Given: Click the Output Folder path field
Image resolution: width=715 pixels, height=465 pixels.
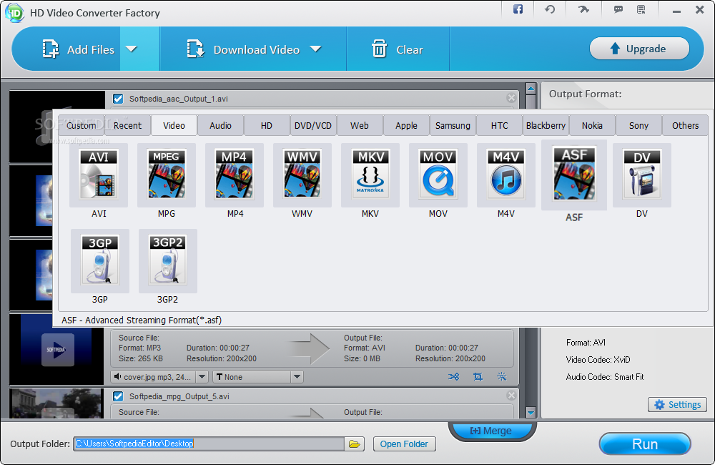Looking at the screenshot, I should [209, 444].
